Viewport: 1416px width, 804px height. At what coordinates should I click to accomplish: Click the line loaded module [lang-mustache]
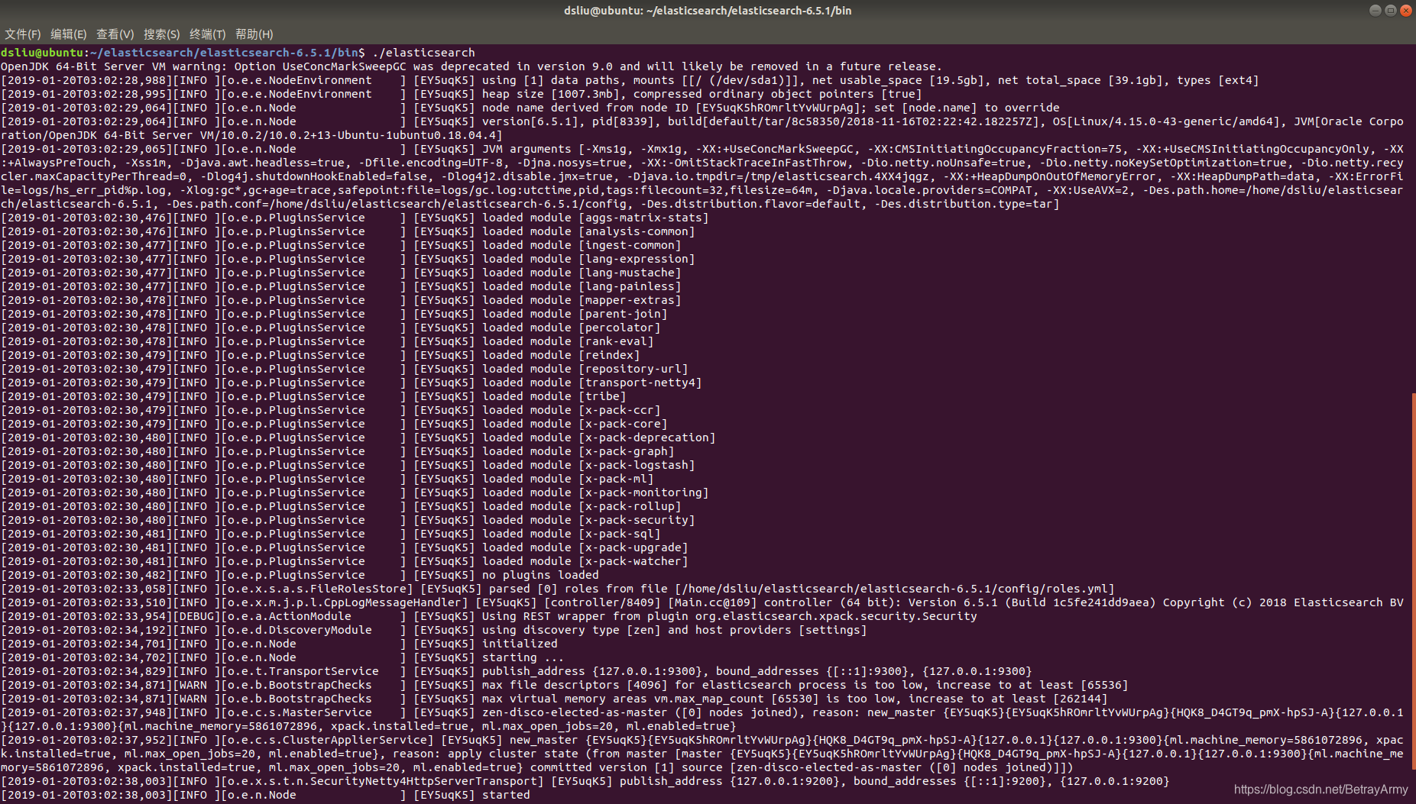[x=342, y=273]
